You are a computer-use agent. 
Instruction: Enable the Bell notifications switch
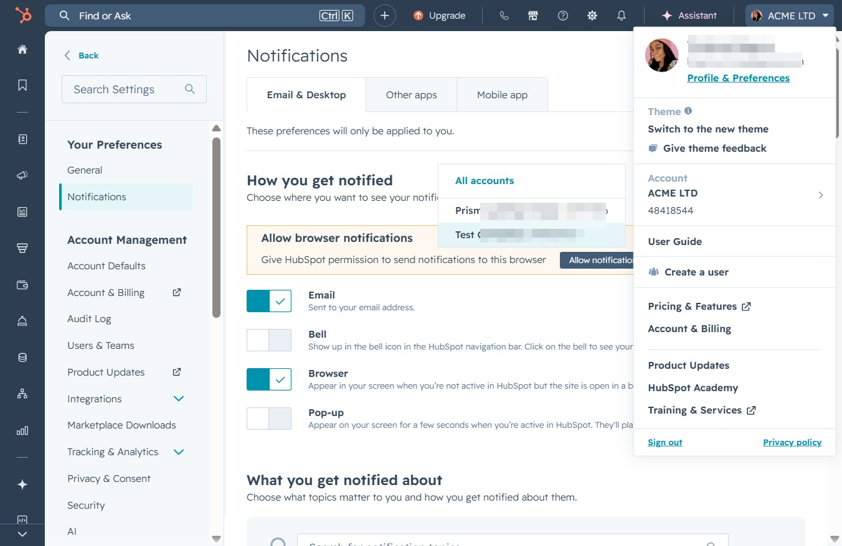269,340
